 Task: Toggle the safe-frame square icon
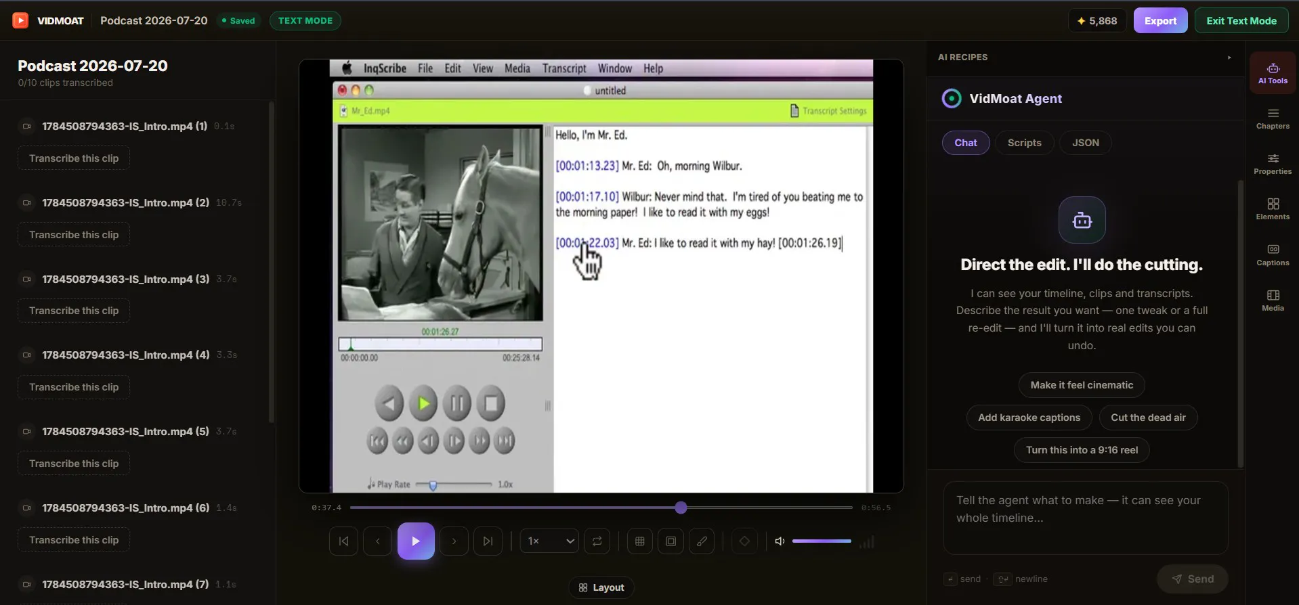tap(670, 541)
